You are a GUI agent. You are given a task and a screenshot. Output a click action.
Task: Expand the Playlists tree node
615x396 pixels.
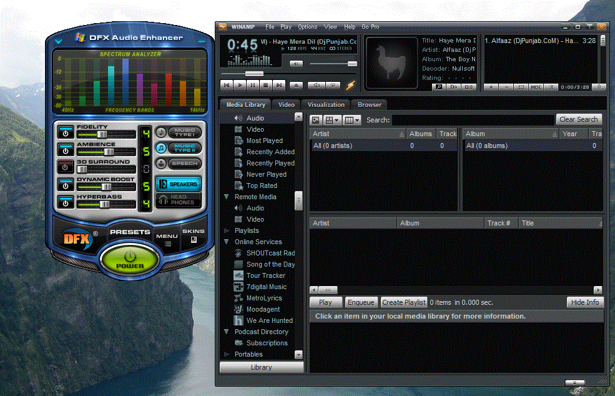[x=227, y=230]
